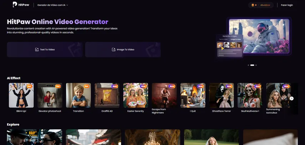This screenshot has height=145, width=305.
Task: Click the HitPaw logo icon
Action: 15,5
